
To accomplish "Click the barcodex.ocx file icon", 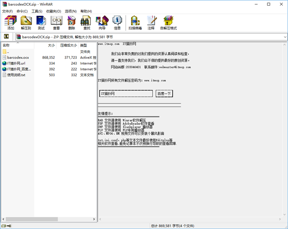I will [4, 57].
